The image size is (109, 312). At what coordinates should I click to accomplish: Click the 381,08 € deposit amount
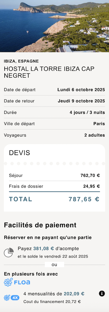coord(44,249)
